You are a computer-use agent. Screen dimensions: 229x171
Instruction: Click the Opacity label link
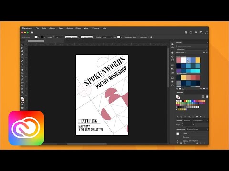(98, 37)
